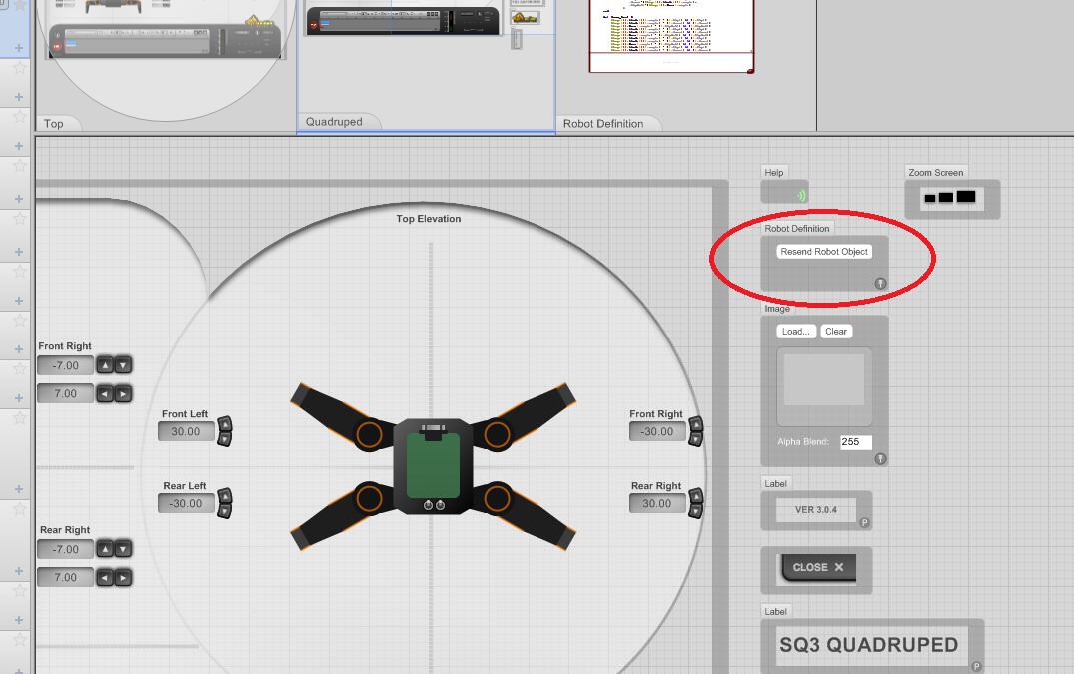1074x674 pixels.
Task: Select the Front Right -7.00 value field
Action: pos(66,366)
